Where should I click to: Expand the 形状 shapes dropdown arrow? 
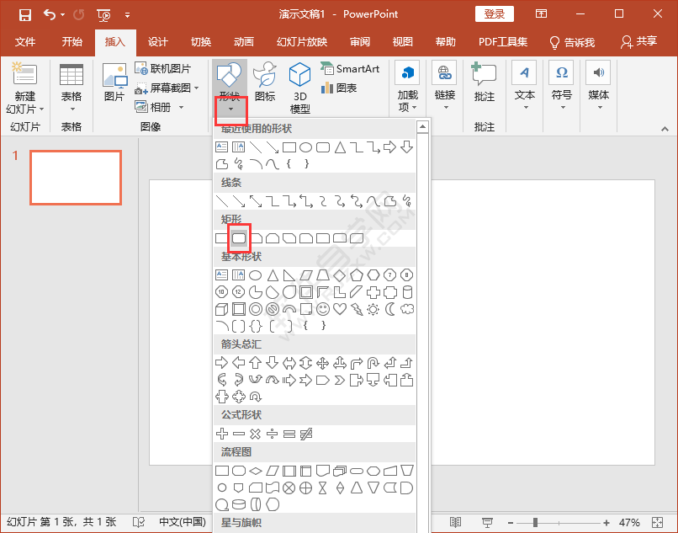click(x=230, y=109)
